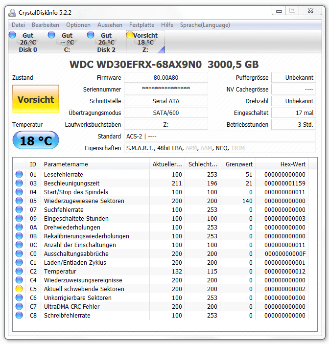Click status icon for Rekalibrierungswiederholungen

point(19,236)
